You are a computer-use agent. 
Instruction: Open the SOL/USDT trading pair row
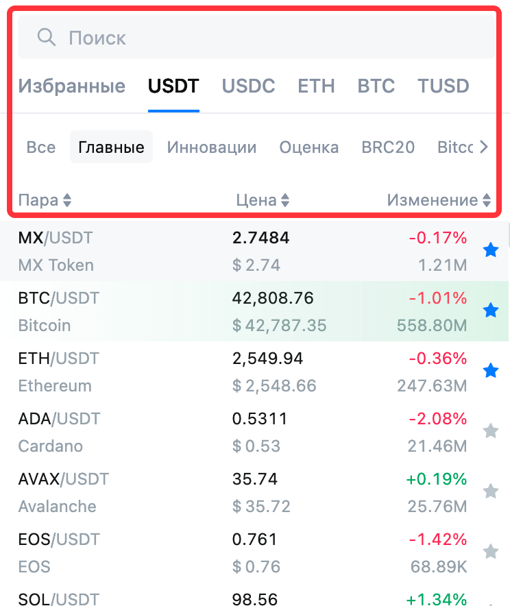254,598
